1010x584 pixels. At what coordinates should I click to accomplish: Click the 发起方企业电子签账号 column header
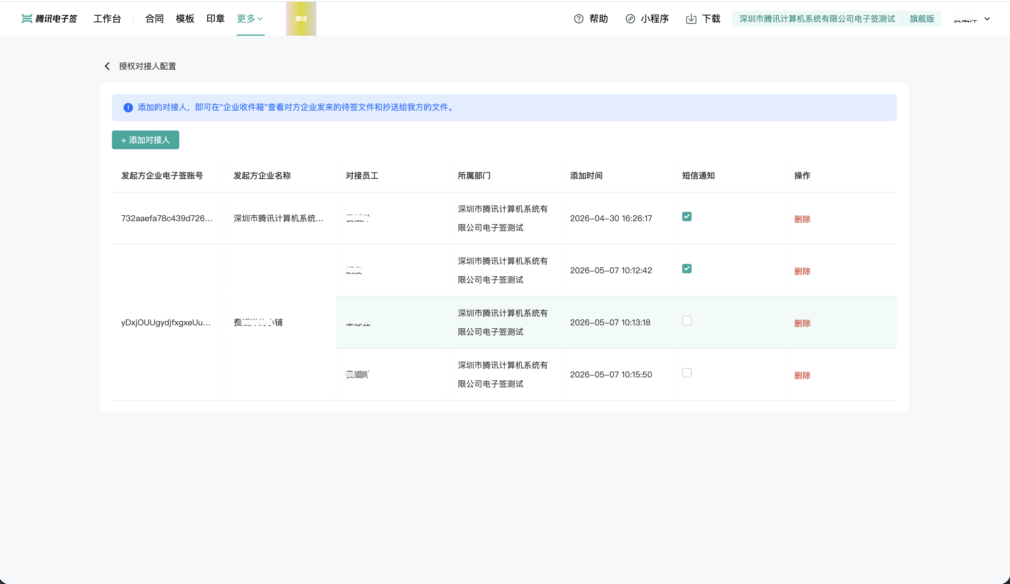(162, 176)
